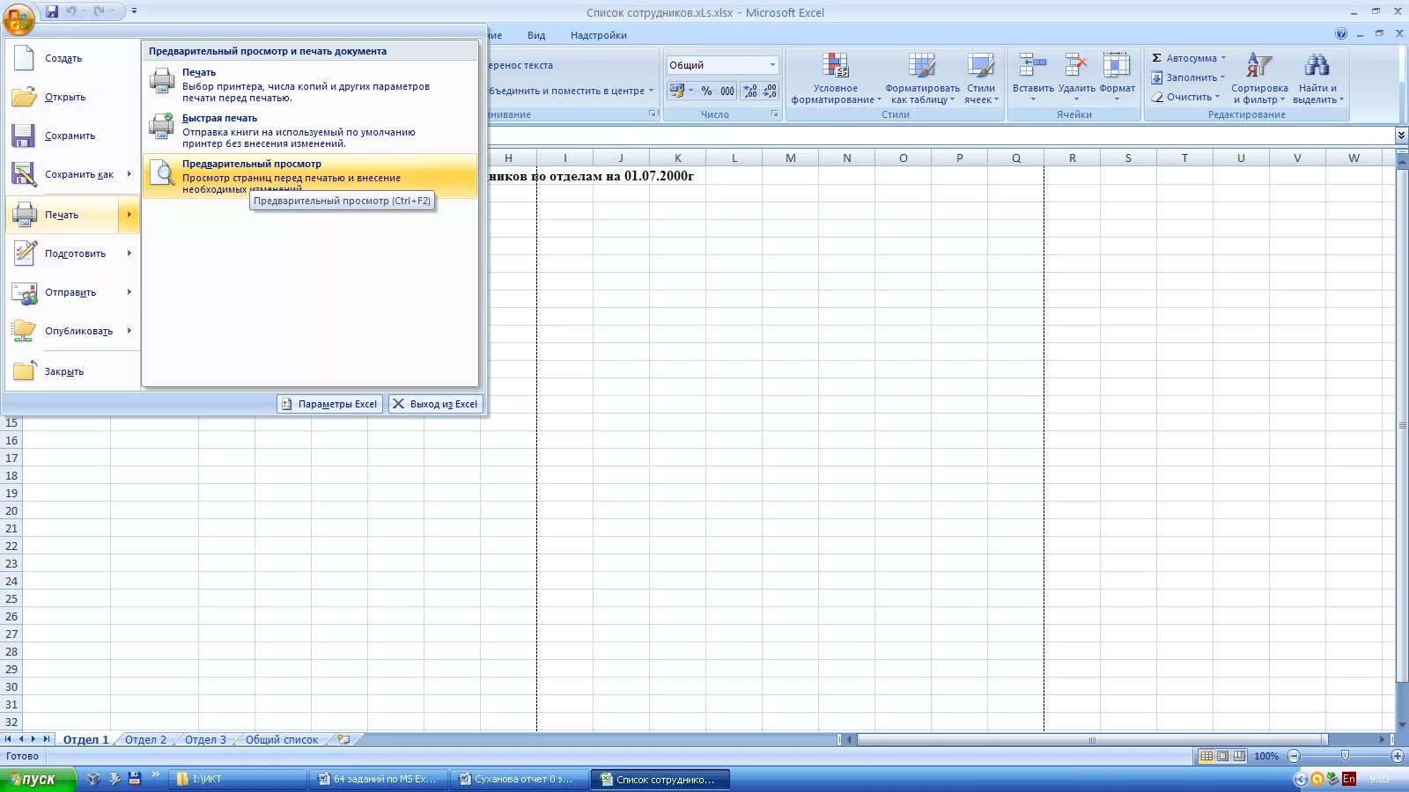Open taskbar item 64 заданий по MS Ex…
Image resolution: width=1409 pixels, height=792 pixels.
[379, 779]
